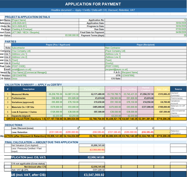Select the [recipient@payer.co.uk] cell
Screen dimensions: 187x177
click(146, 69)
